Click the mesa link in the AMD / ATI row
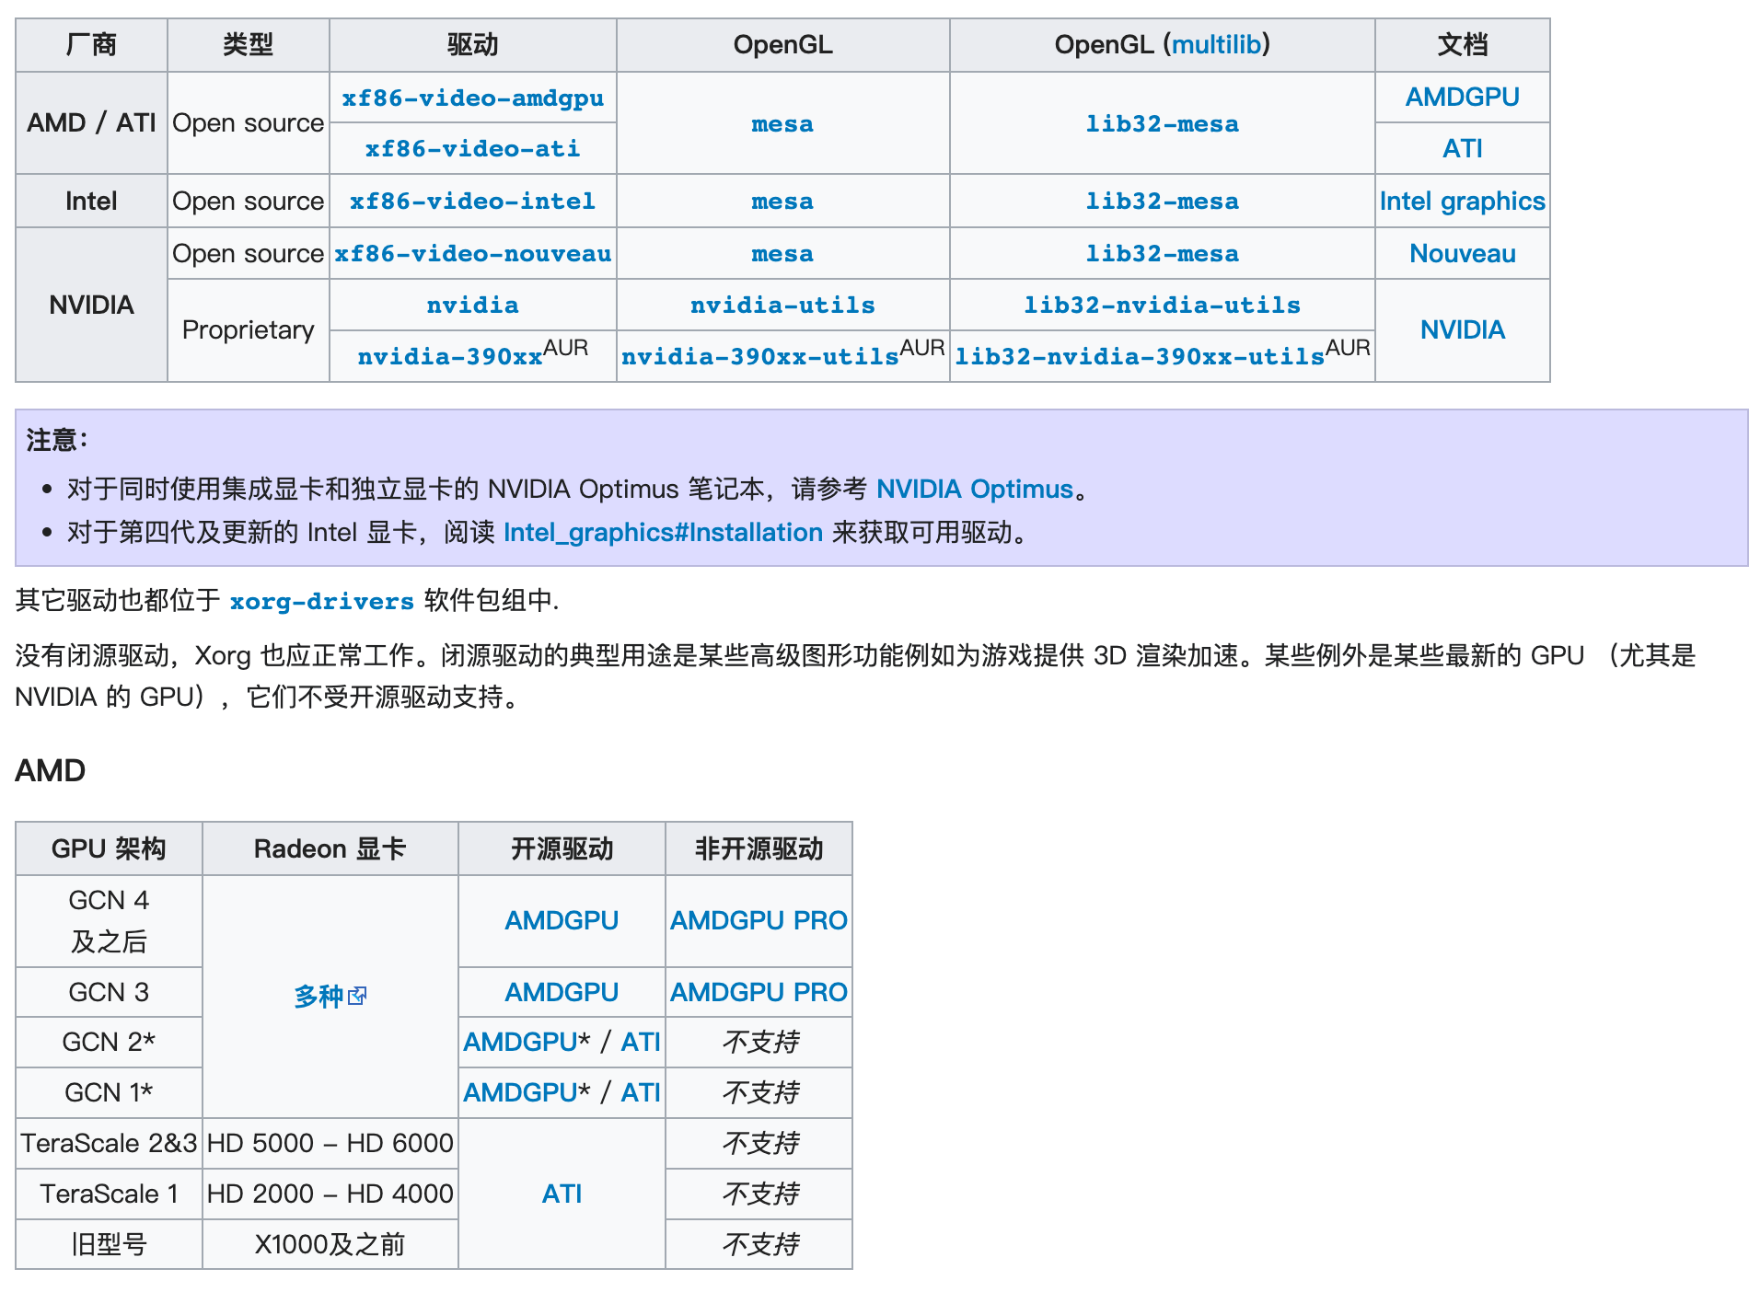 [x=782, y=123]
